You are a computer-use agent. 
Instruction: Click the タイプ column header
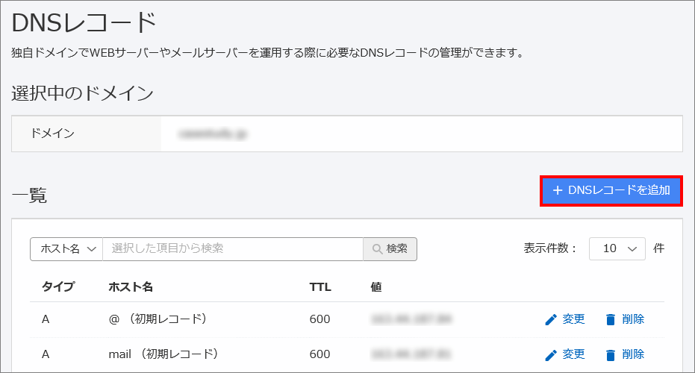click(58, 286)
